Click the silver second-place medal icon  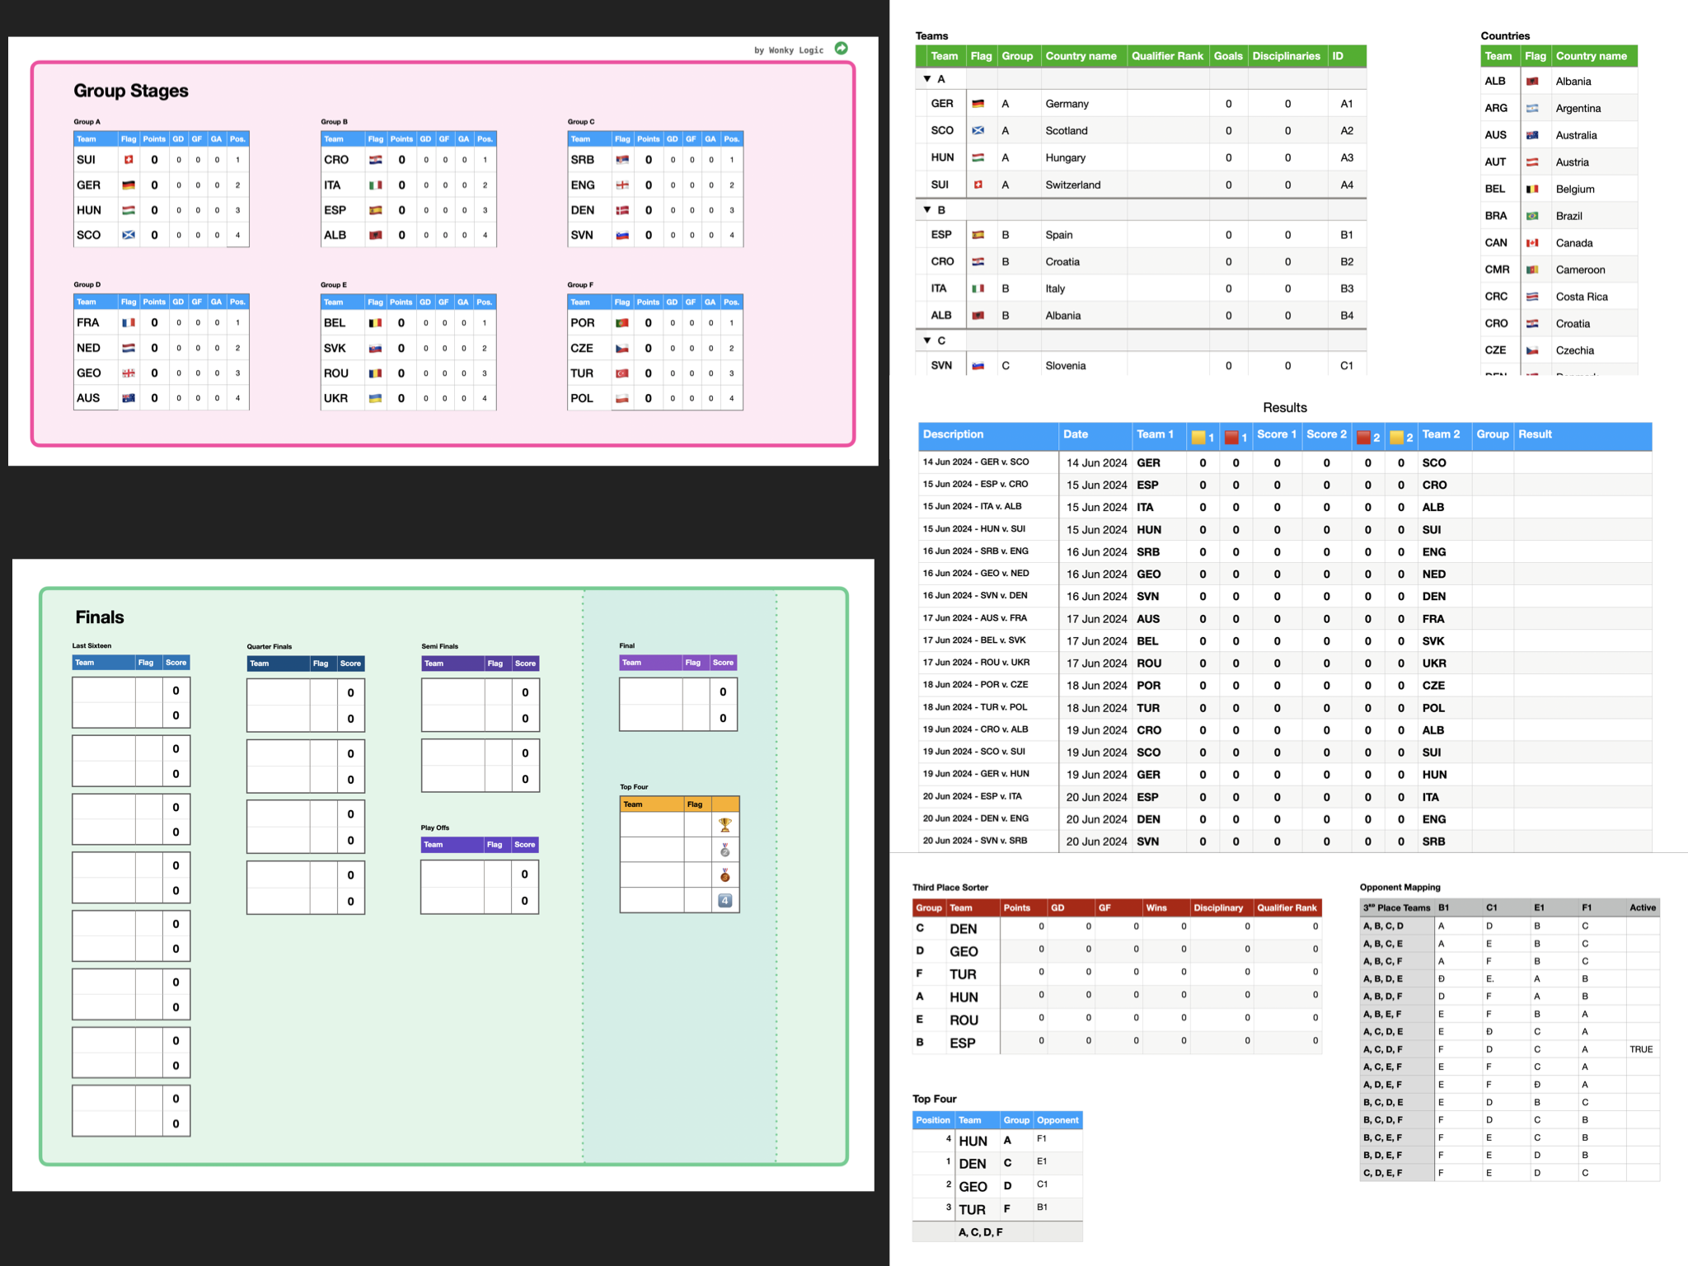coord(724,850)
